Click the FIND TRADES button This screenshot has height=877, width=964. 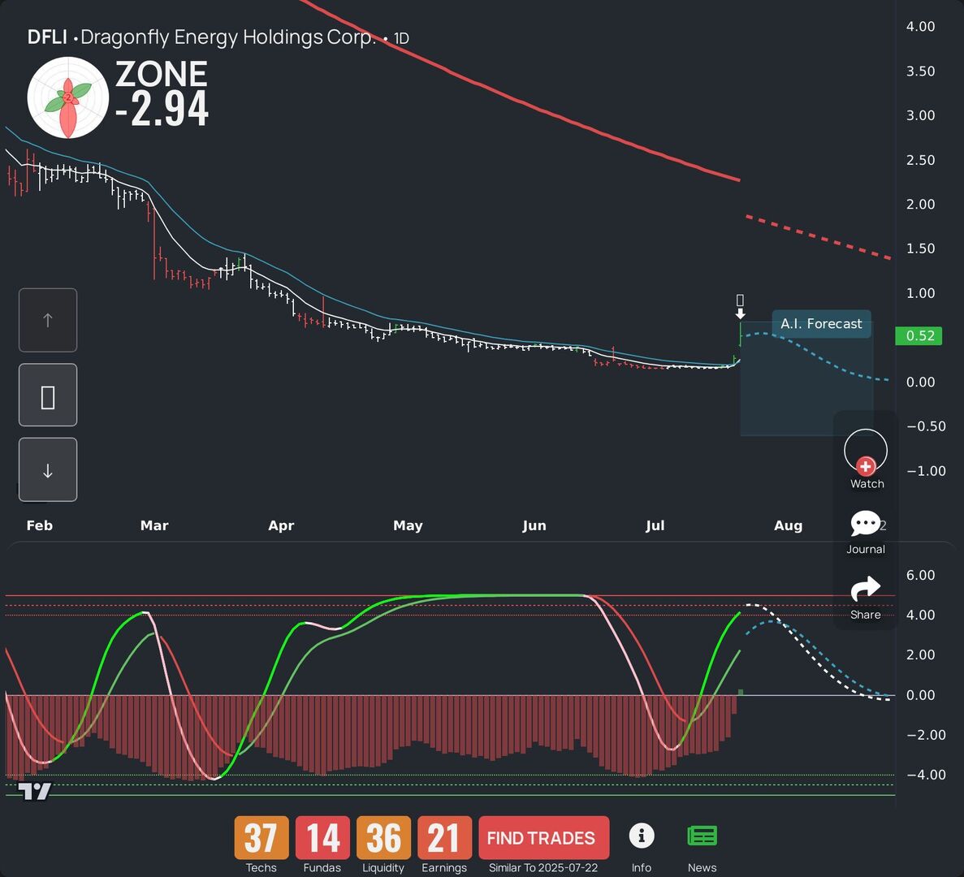(543, 837)
